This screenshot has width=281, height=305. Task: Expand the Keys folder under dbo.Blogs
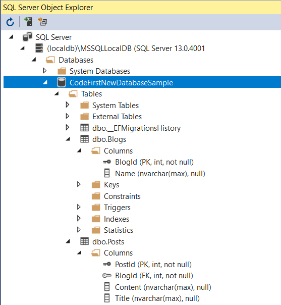79,184
